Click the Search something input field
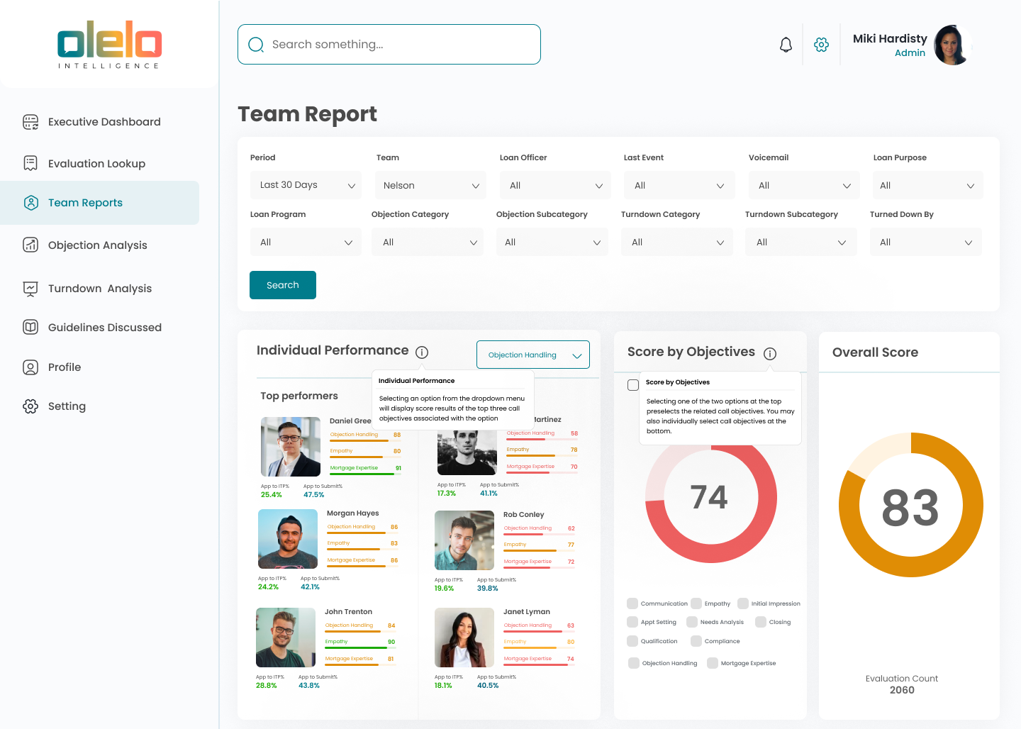Viewport: 1021px width, 729px height. 389,44
